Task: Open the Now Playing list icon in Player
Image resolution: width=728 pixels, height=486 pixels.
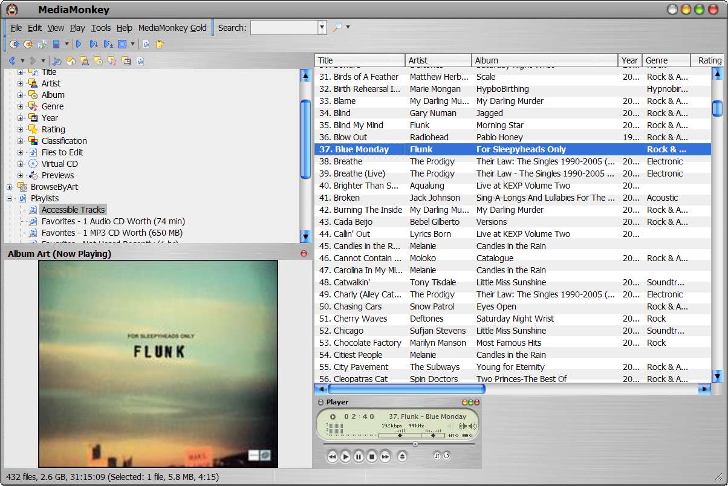Action: click(466, 435)
